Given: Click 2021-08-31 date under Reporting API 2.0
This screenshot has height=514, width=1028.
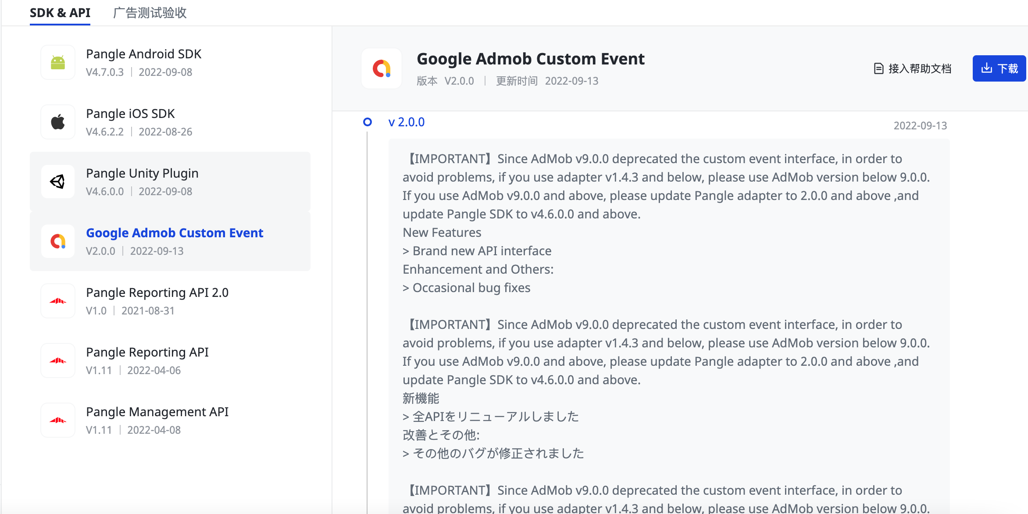Looking at the screenshot, I should [148, 311].
